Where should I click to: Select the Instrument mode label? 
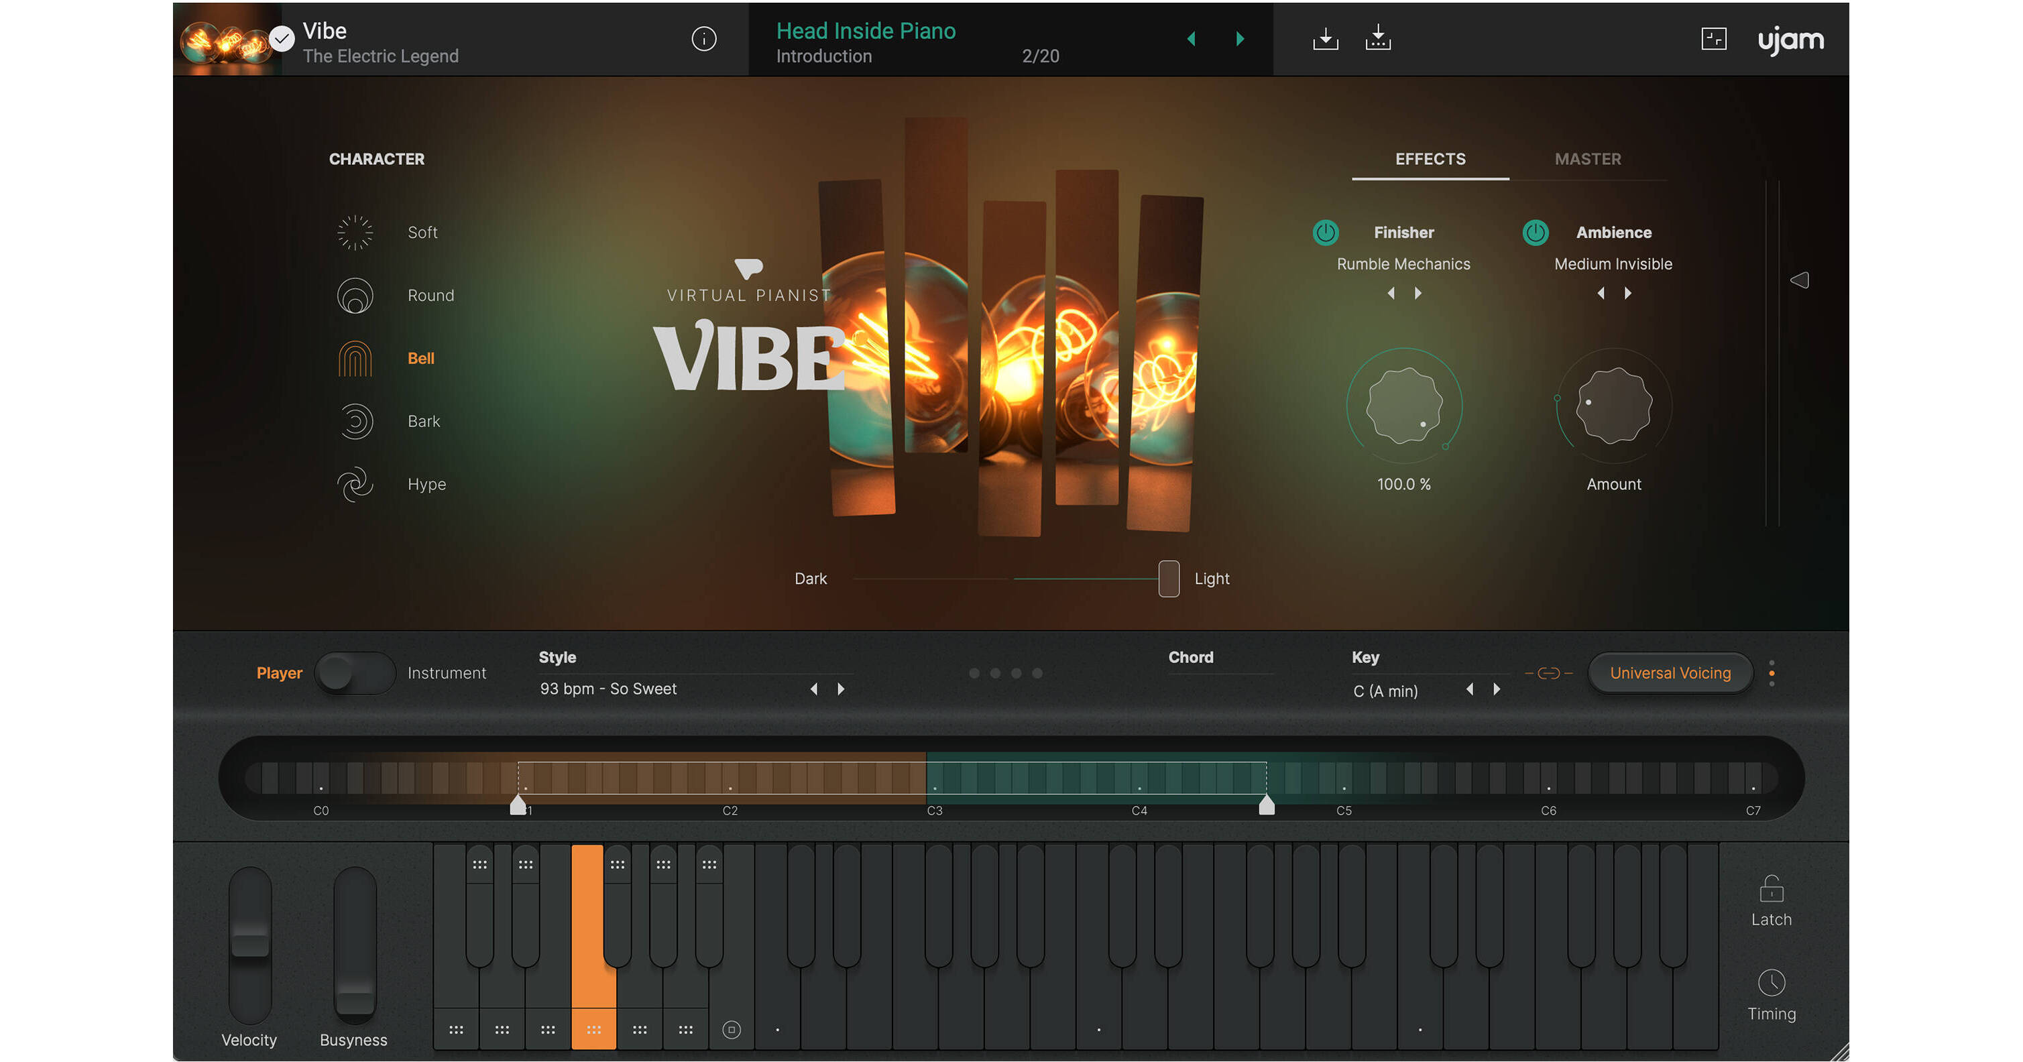[447, 673]
